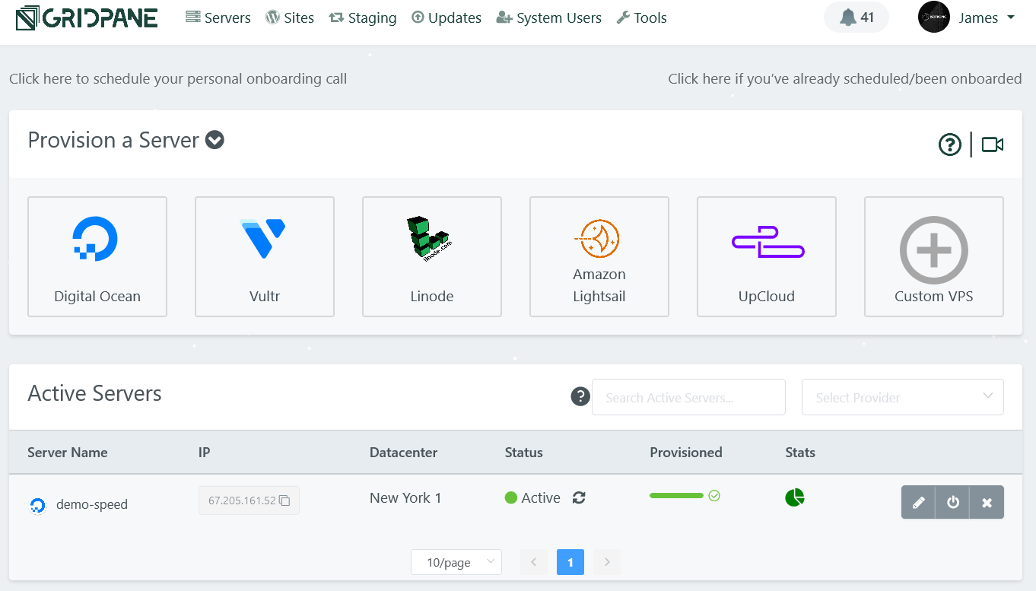Go to next page arrow
This screenshot has height=591, width=1036.
pos(607,562)
